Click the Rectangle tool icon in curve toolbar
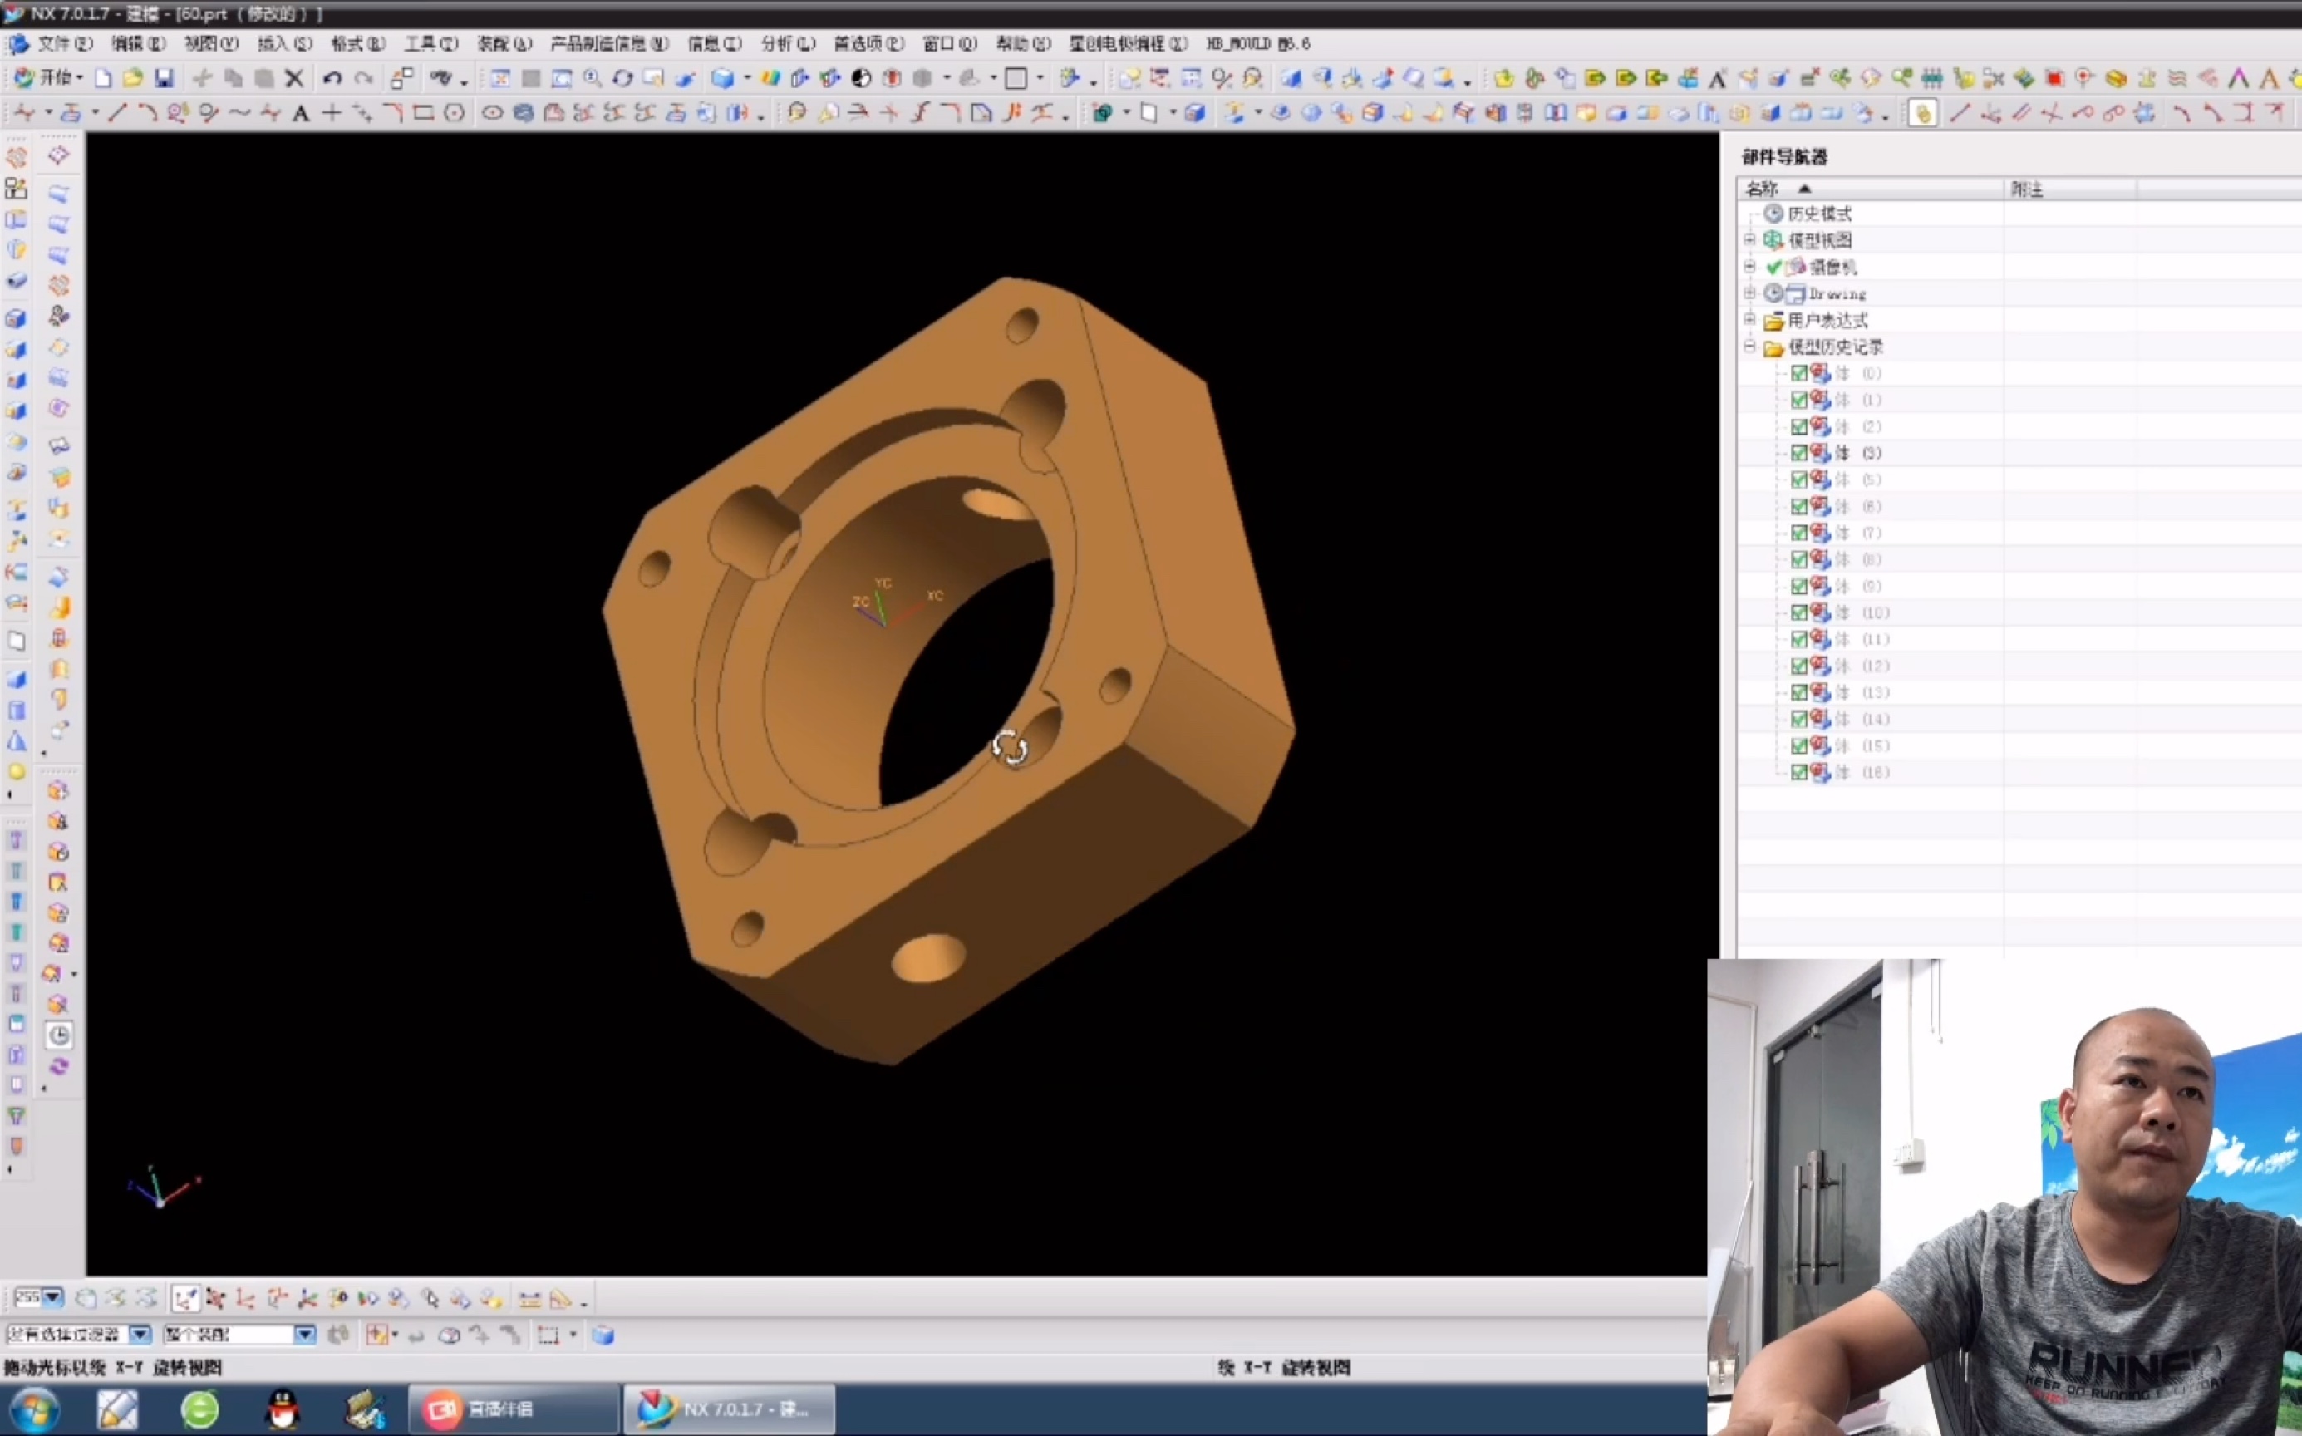Screen dimensions: 2302x1436 (x=424, y=114)
